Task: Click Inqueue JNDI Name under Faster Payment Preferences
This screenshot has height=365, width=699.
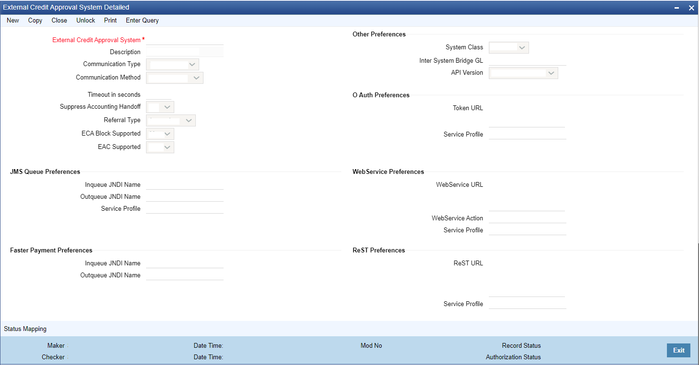Action: point(185,263)
